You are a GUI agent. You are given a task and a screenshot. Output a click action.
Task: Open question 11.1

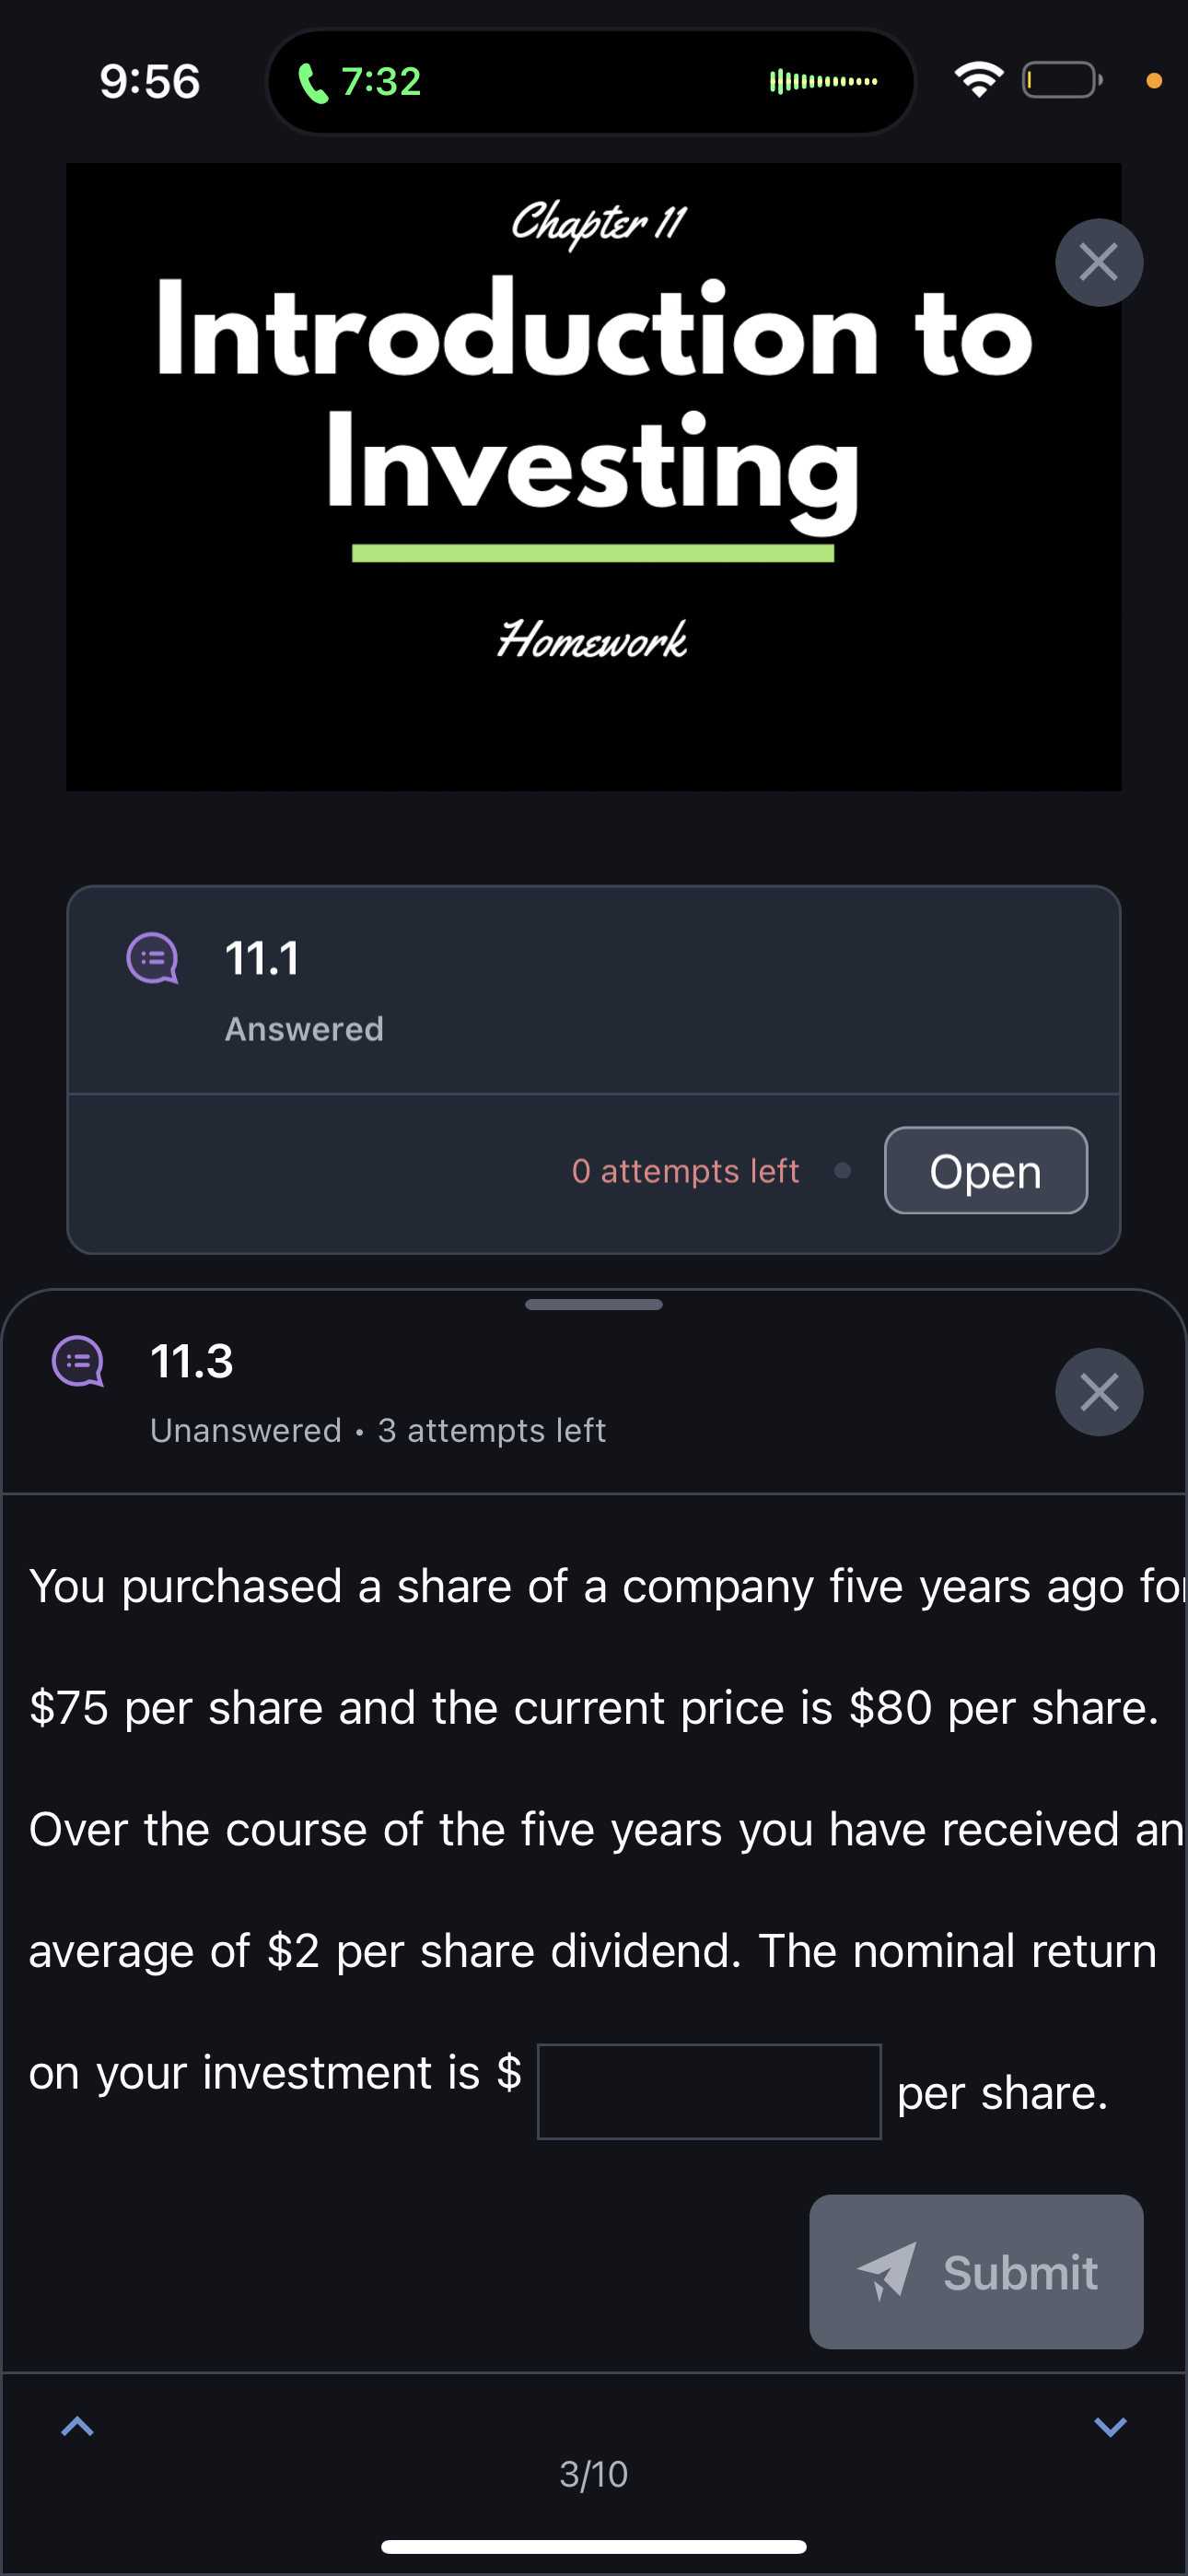(x=985, y=1170)
